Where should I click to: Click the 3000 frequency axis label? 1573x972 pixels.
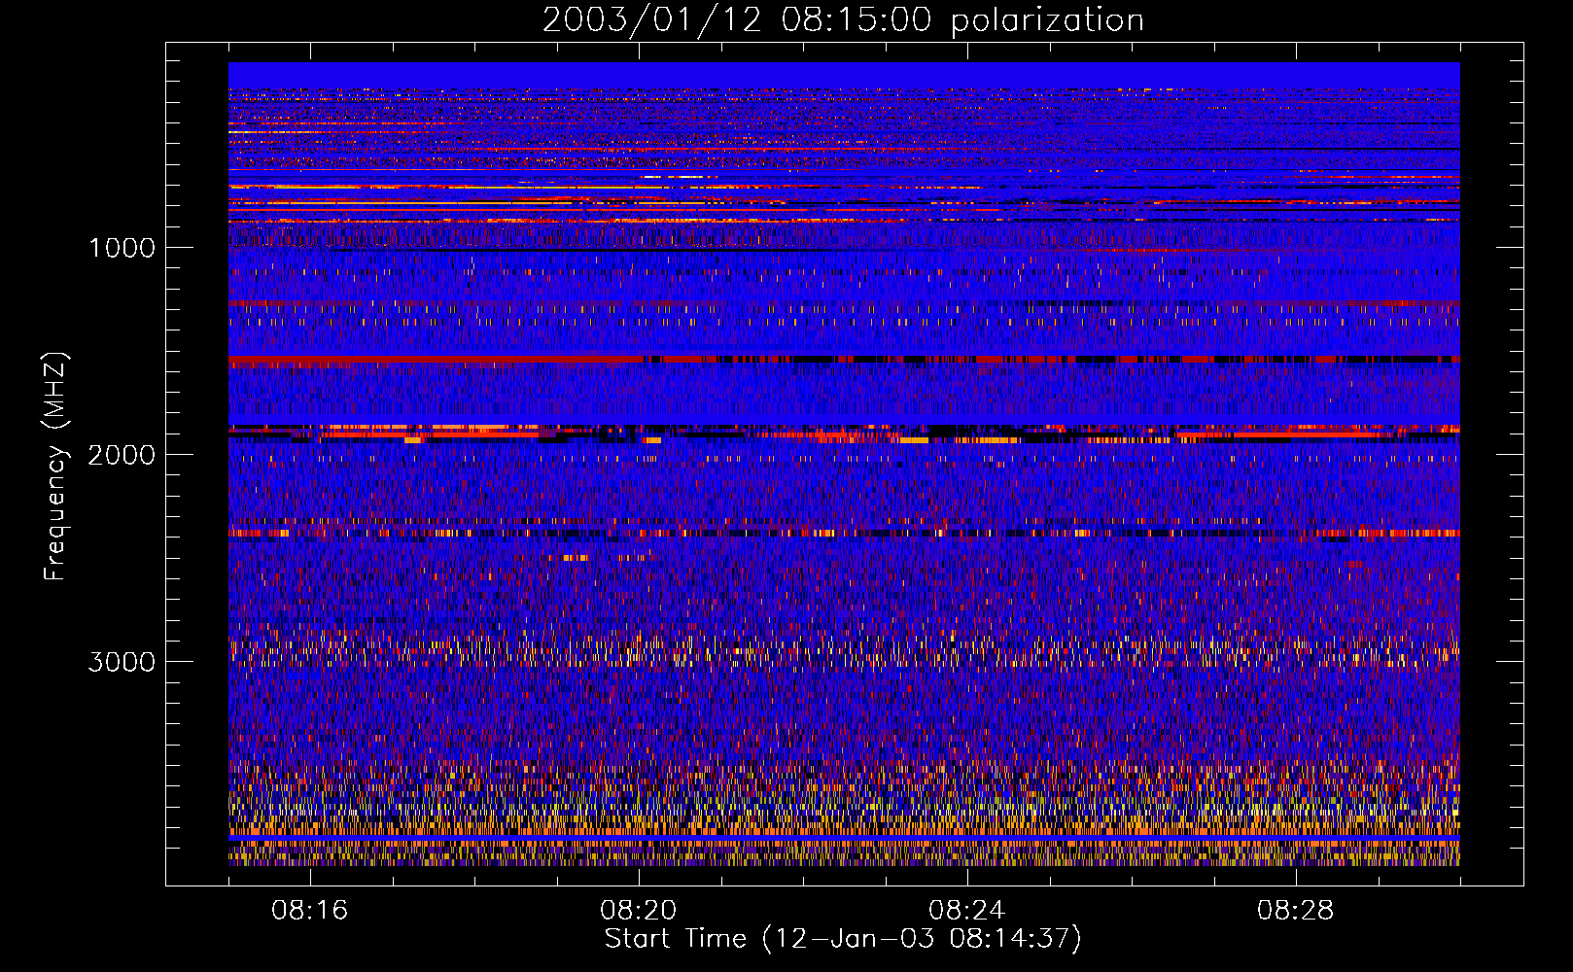122,662
